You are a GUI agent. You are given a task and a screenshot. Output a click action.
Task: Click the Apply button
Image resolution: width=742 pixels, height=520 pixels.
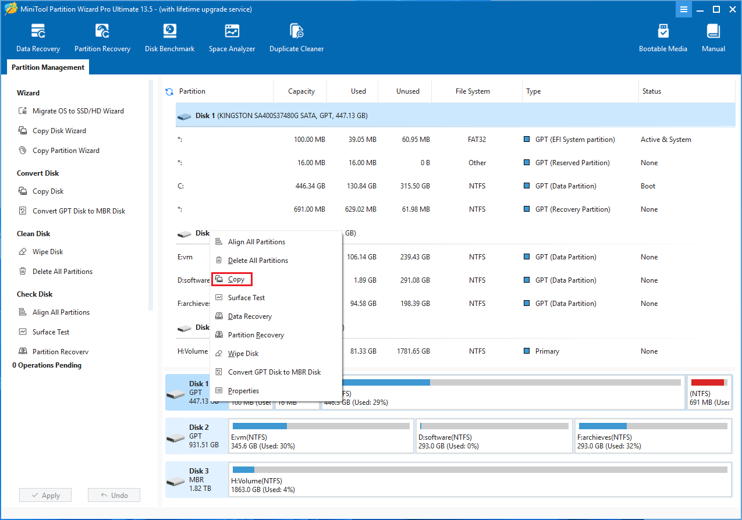click(x=45, y=494)
